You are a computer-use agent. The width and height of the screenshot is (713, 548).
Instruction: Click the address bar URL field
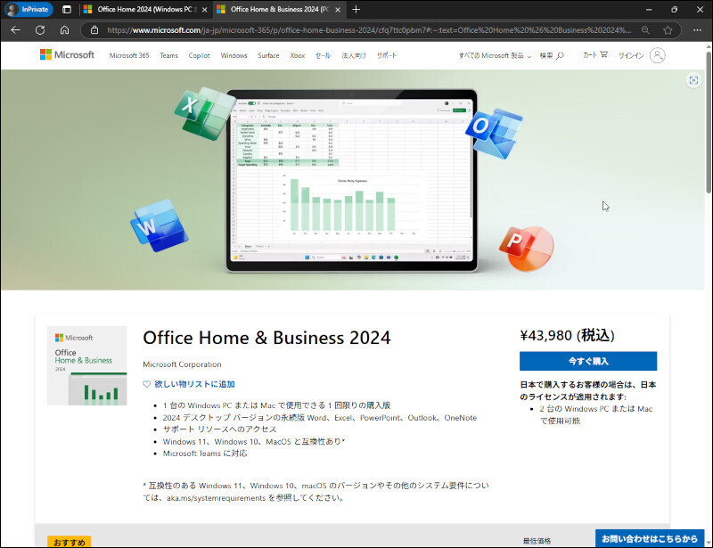[x=369, y=30]
